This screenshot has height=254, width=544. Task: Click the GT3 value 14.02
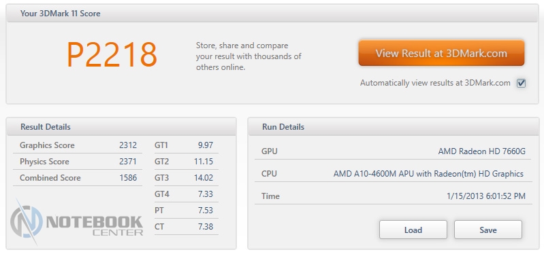[204, 178]
